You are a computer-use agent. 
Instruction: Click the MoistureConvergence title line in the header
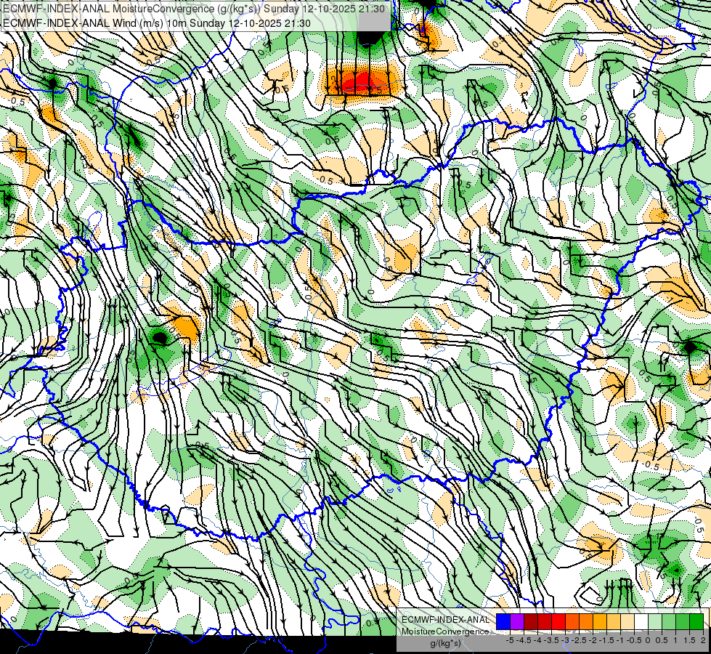pos(194,9)
